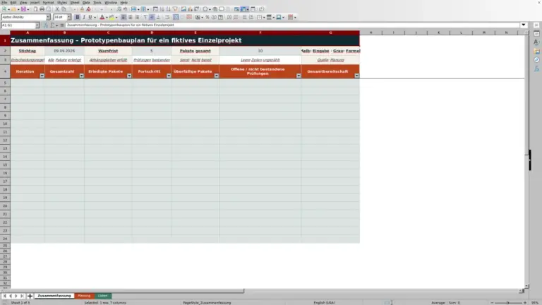The image size is (542, 305).
Task: Click the scroll-to-first-sheet navigation arrow
Action: pyautogui.click(x=4, y=296)
